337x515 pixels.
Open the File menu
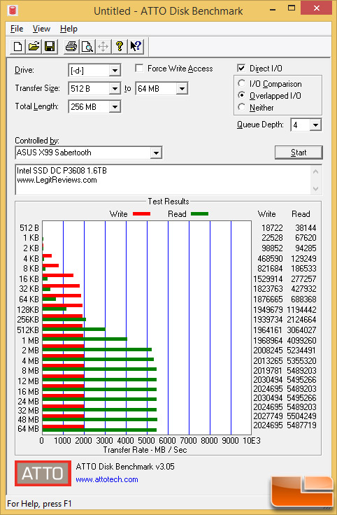coord(17,29)
